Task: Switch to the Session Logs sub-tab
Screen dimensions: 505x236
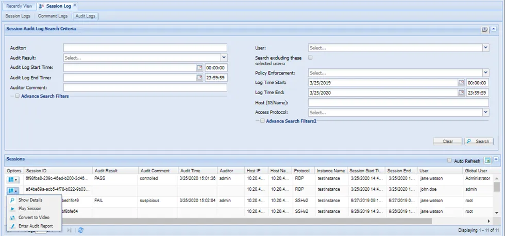Action: coord(18,16)
